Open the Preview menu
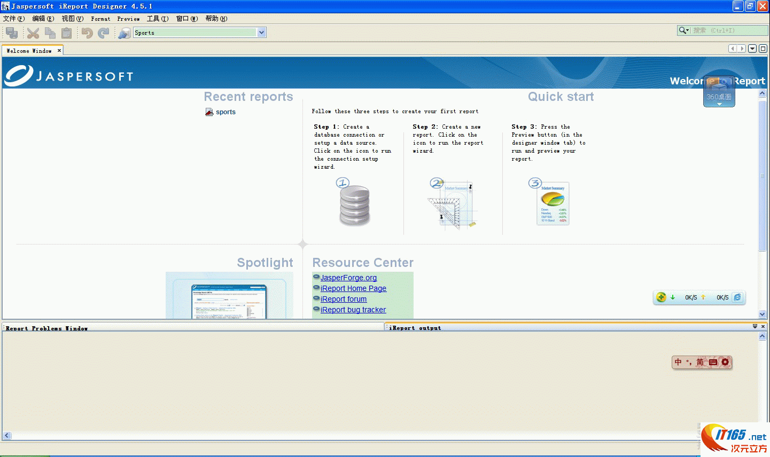Viewport: 770px width, 457px height. tap(128, 19)
